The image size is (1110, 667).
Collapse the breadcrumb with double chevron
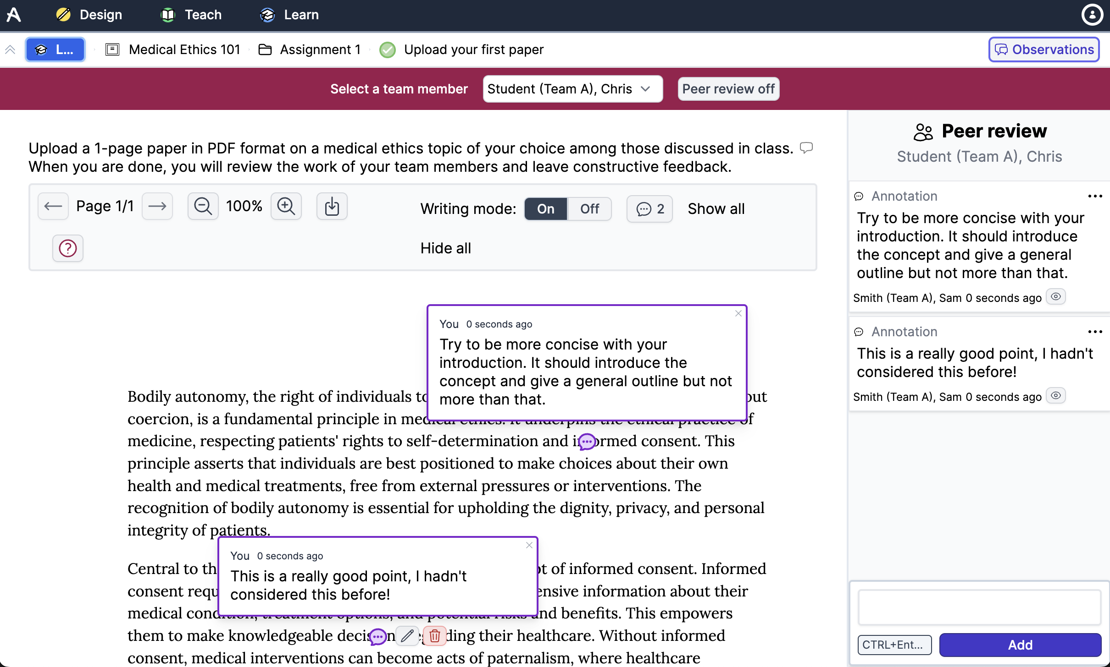pyautogui.click(x=10, y=49)
